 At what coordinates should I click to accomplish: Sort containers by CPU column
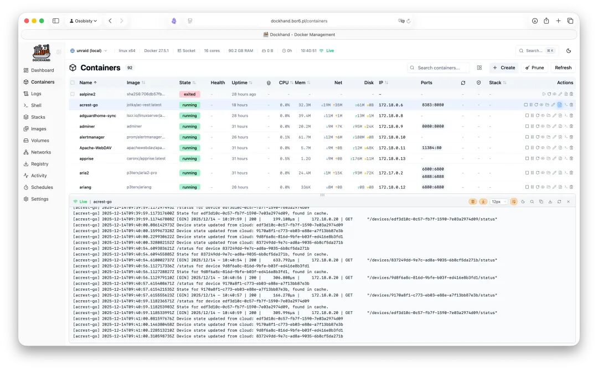point(286,83)
